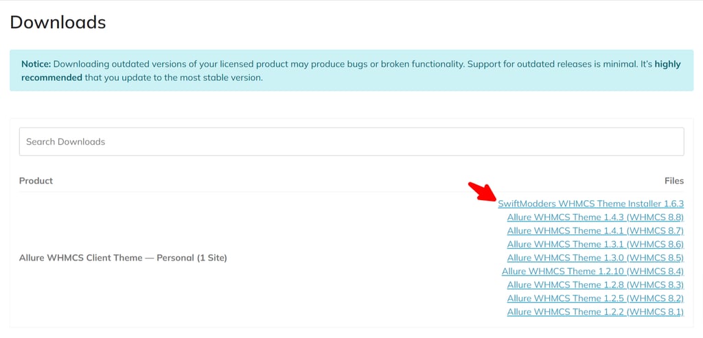Download SwiftModders WHMCS Theme Installer 1.6.3
The width and height of the screenshot is (703, 338).
[x=590, y=204]
